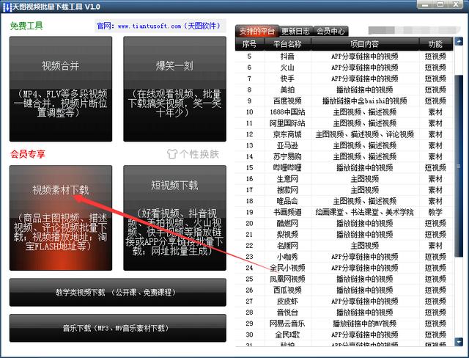The width and height of the screenshot is (469, 358).
Task: Click 播放链接中含baishi的视频 cell
Action: coord(365,101)
